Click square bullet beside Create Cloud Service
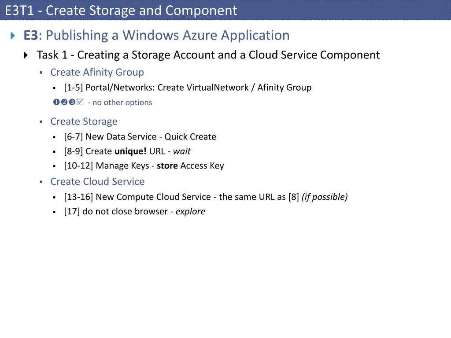 [x=41, y=182]
